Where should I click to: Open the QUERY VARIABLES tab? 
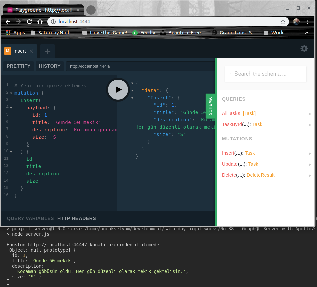[x=30, y=218]
